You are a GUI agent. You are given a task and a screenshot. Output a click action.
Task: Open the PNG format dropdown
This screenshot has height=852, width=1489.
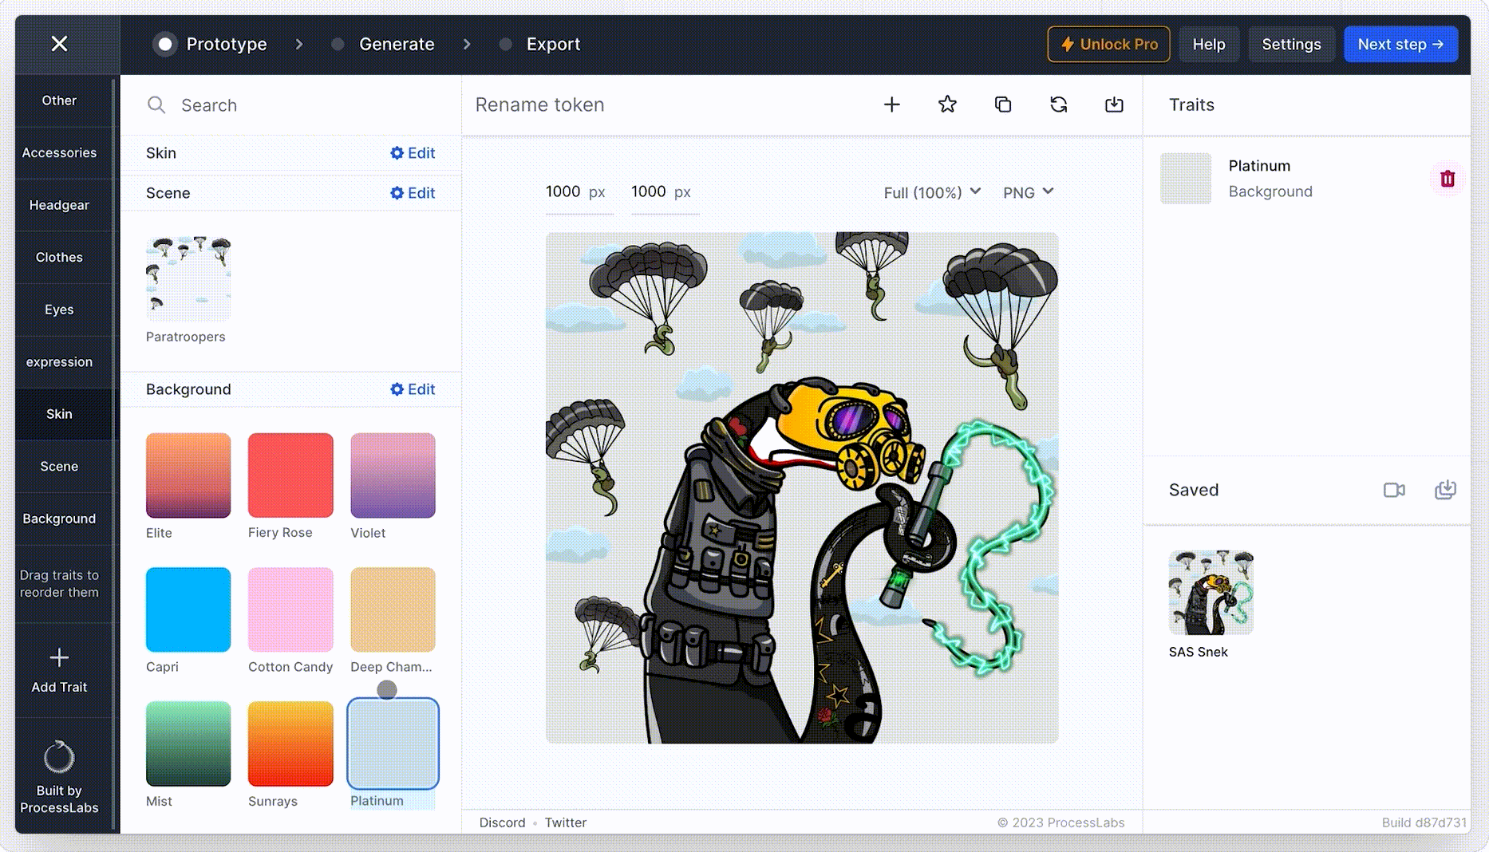(1028, 192)
